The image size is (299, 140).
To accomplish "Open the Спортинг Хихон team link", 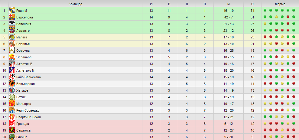I will [28, 117].
